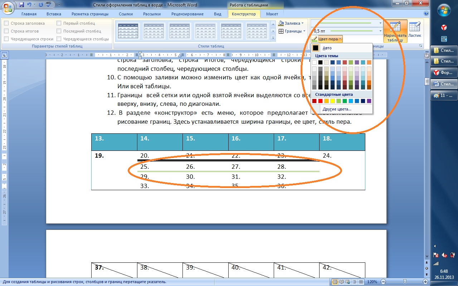
Task: Switch to the Макет tab
Action: (272, 14)
